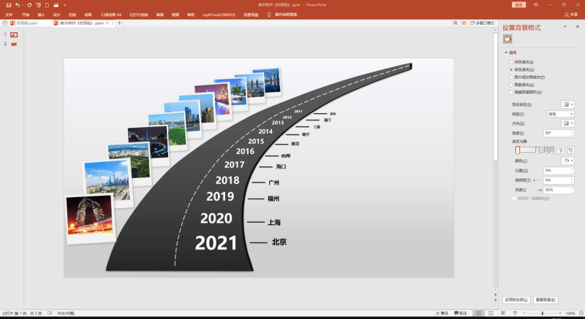Image resolution: width=585 pixels, height=319 pixels.
Task: Click the 重置背景 button
Action: pyautogui.click(x=545, y=299)
